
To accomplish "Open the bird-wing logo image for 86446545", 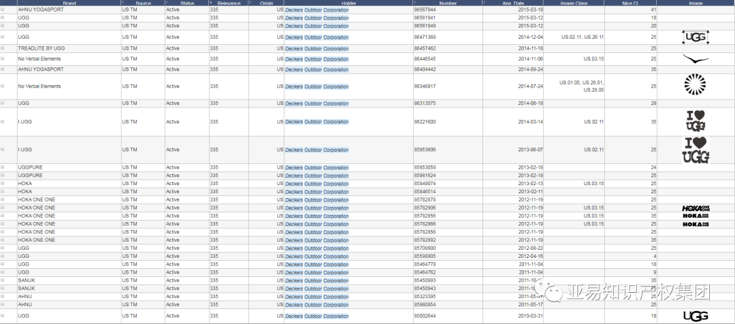I will click(695, 59).
